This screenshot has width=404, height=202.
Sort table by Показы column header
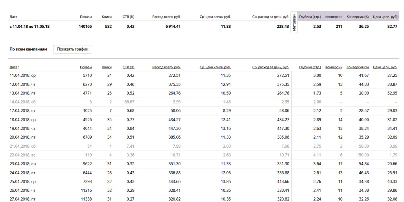pos(86,67)
